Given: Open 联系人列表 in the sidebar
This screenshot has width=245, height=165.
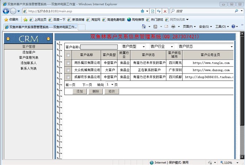Looking at the screenshot, I should pyautogui.click(x=29, y=69).
